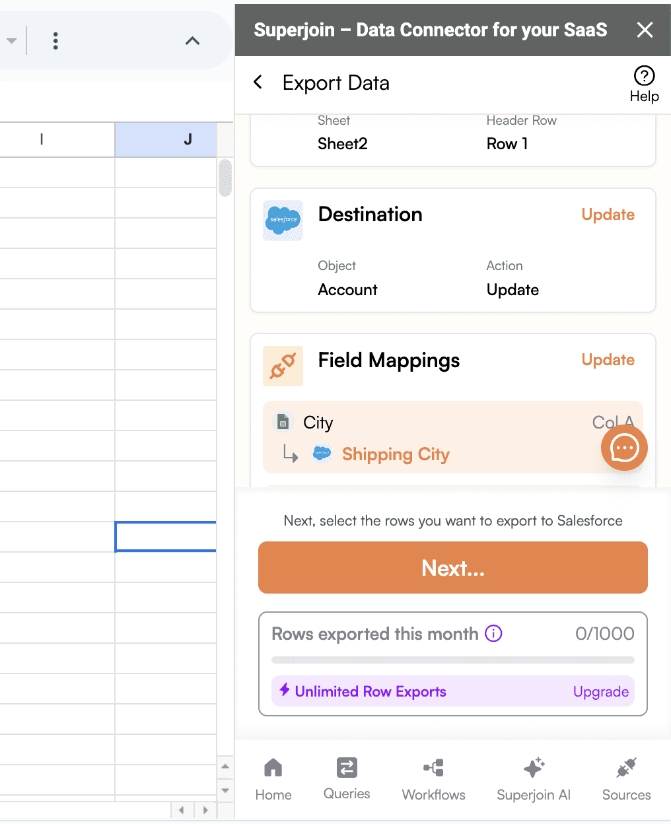
Task: Click the Account object value
Action: [347, 290]
